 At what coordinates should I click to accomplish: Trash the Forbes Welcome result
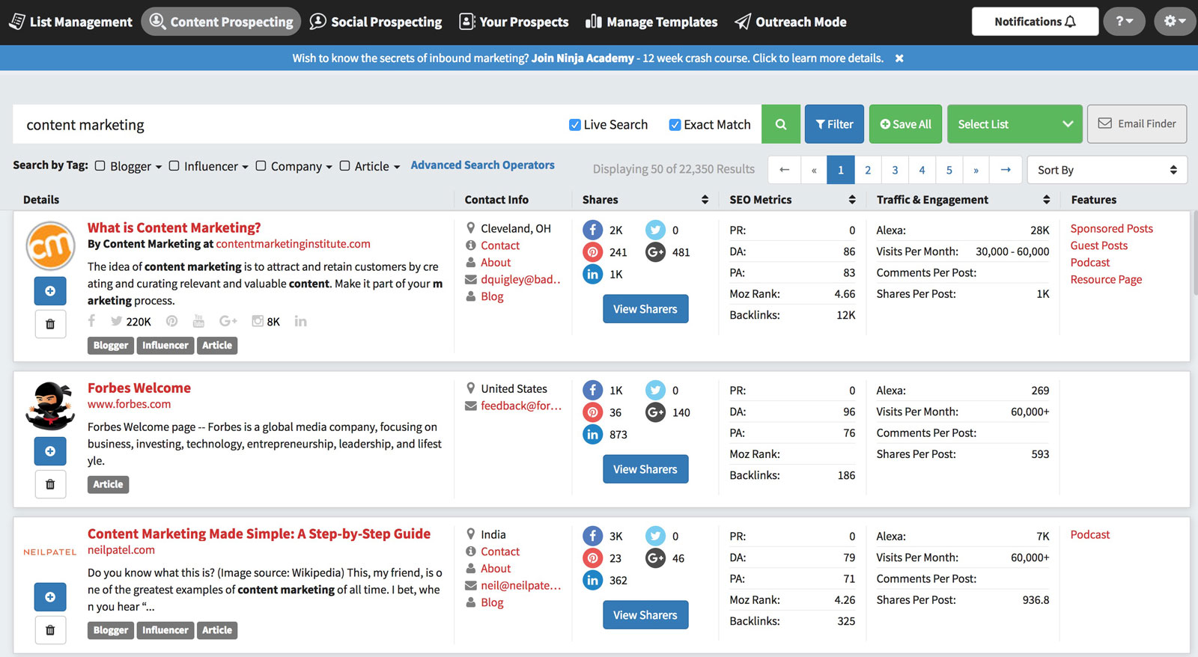pos(50,484)
